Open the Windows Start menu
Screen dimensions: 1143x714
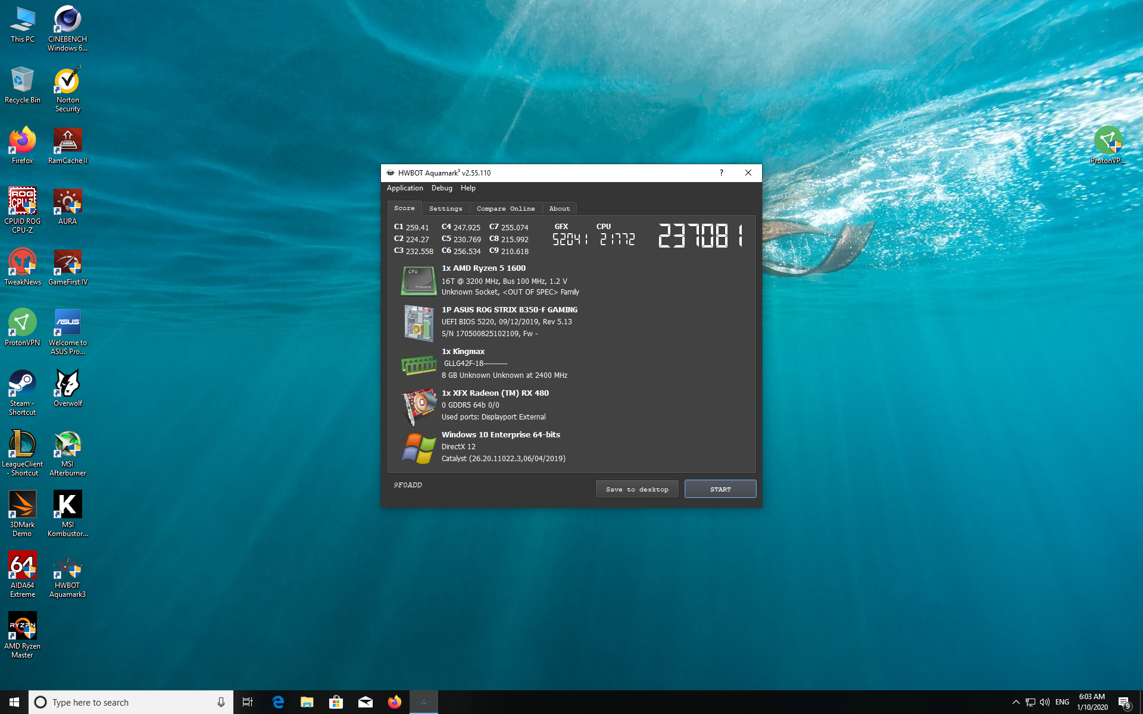(x=14, y=702)
